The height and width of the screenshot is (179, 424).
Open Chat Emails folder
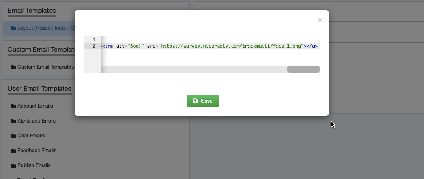point(31,136)
